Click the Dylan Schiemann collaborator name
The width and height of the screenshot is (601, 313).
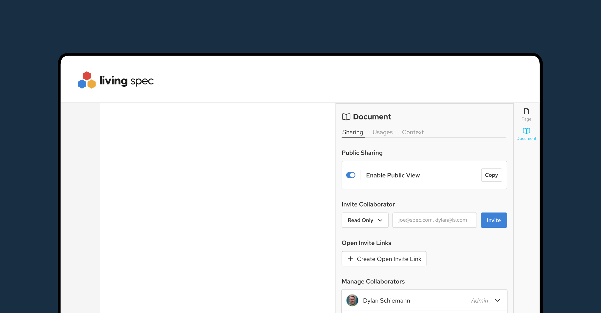point(386,301)
